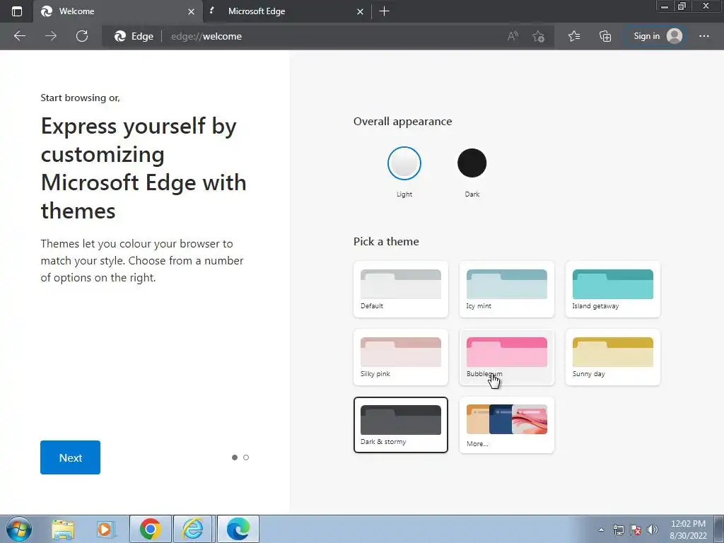The height and width of the screenshot is (543, 724).
Task: Open the Read aloud icon
Action: 513,36
